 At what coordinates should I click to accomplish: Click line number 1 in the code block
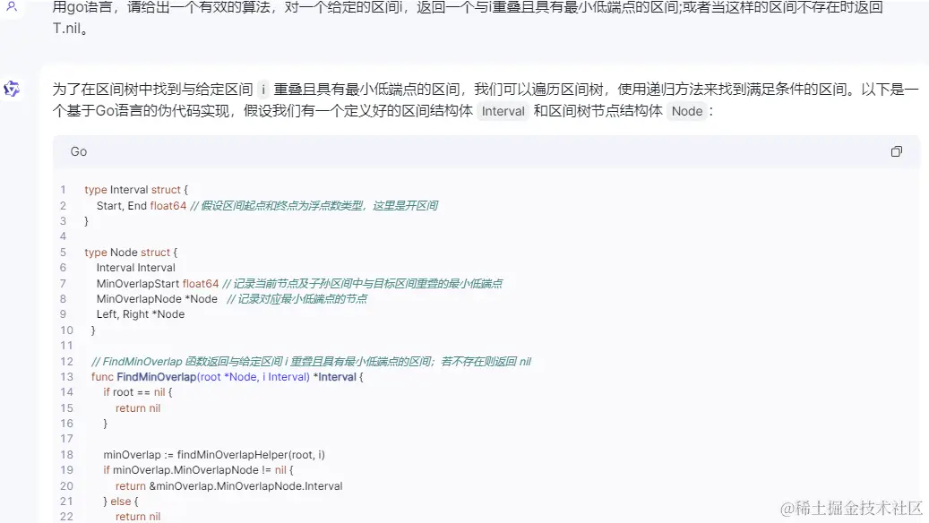coord(63,189)
